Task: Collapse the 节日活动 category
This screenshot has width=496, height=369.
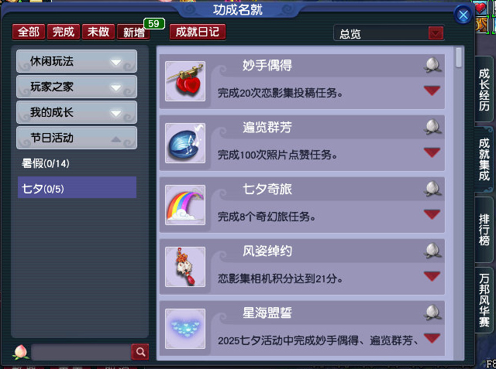Action: click(x=77, y=138)
